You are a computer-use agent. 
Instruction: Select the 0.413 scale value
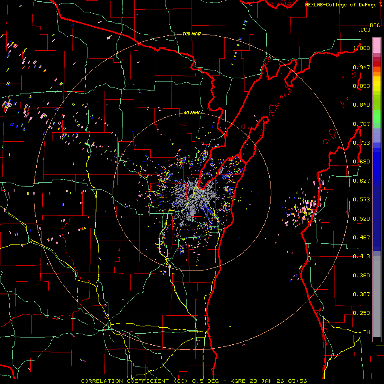(x=361, y=256)
